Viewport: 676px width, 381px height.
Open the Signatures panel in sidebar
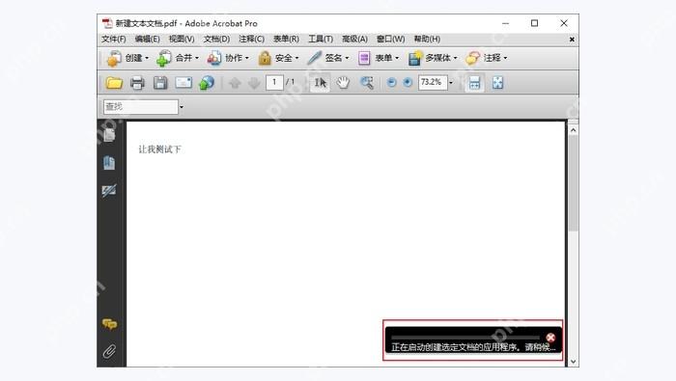[109, 190]
